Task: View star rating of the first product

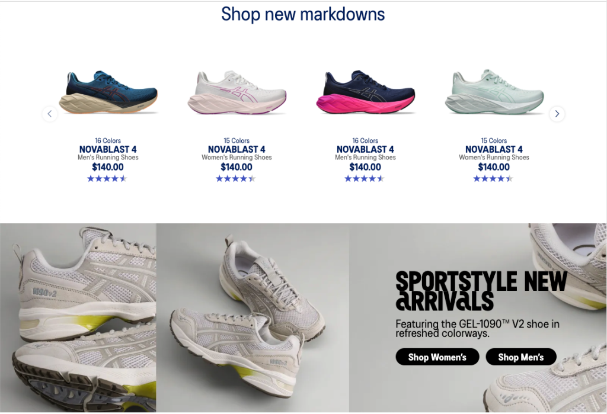Action: [107, 178]
